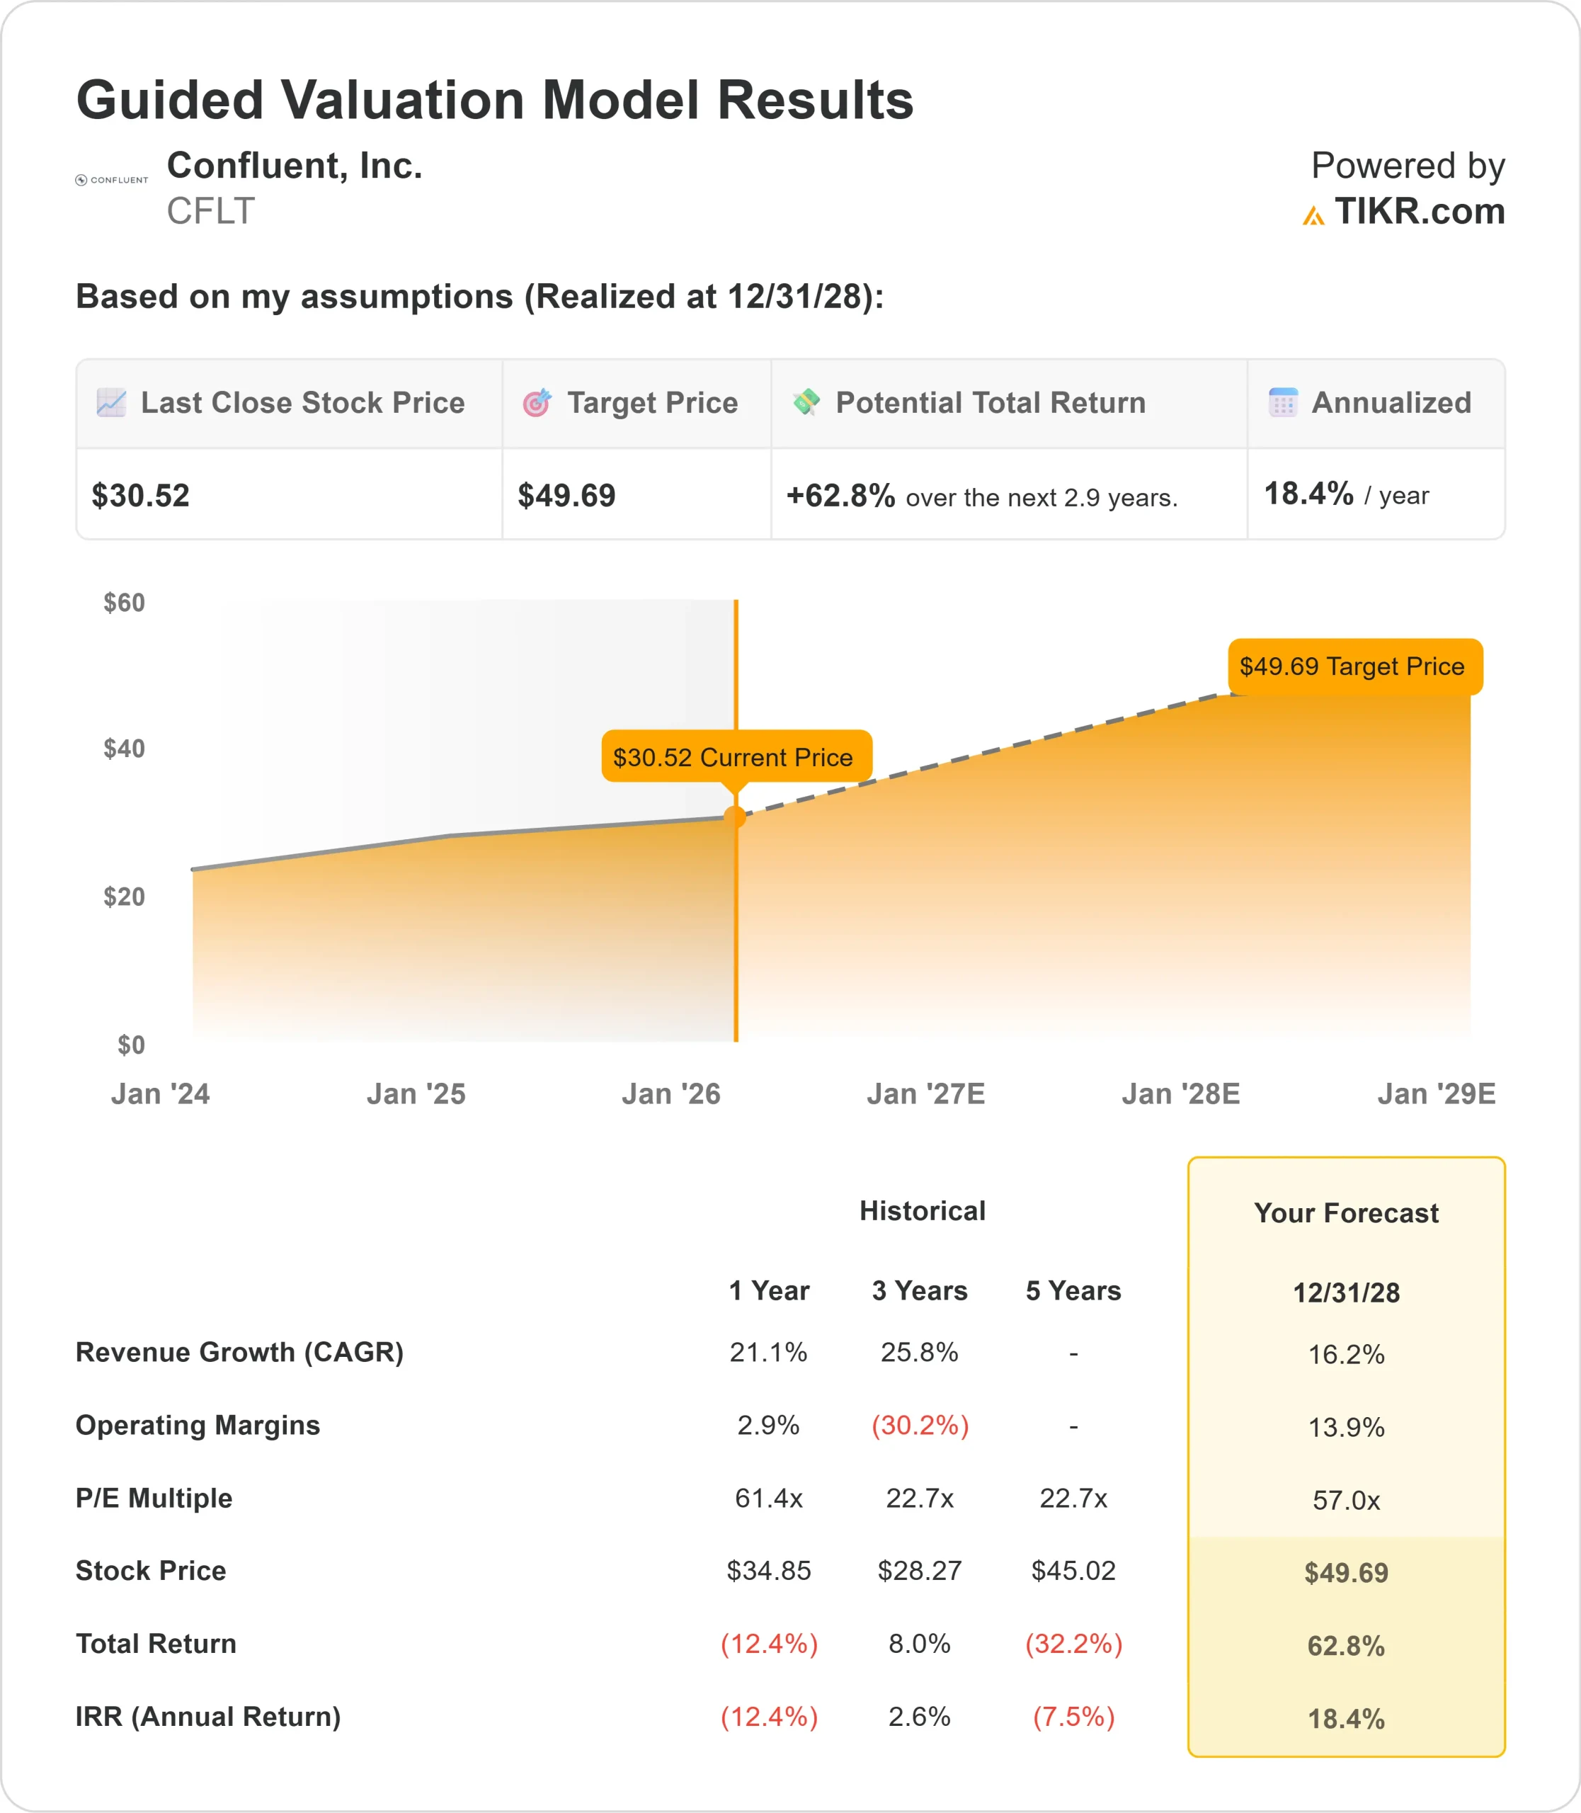Click the CFLT ticker symbol
1581x1813 pixels.
click(211, 212)
